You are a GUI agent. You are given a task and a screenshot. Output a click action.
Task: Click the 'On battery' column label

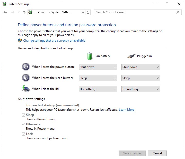(x=103, y=56)
